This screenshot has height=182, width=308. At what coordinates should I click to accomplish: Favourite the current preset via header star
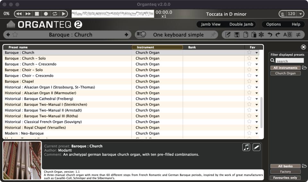pos(15,35)
